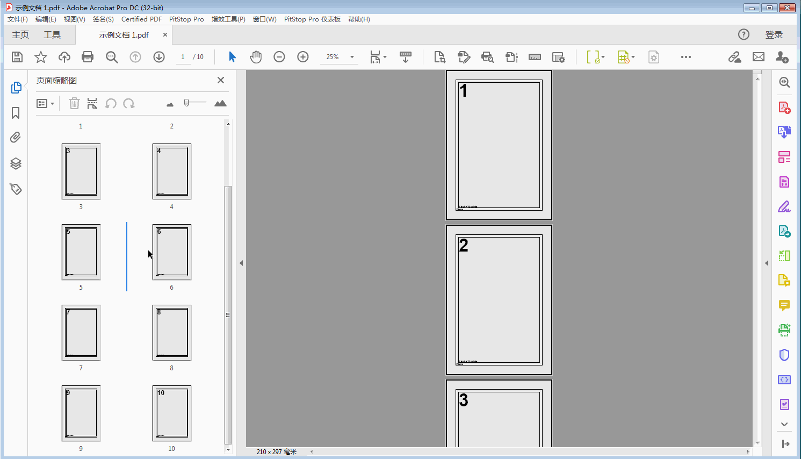
Task: Open the Attachments paperclip panel
Action: (16, 138)
